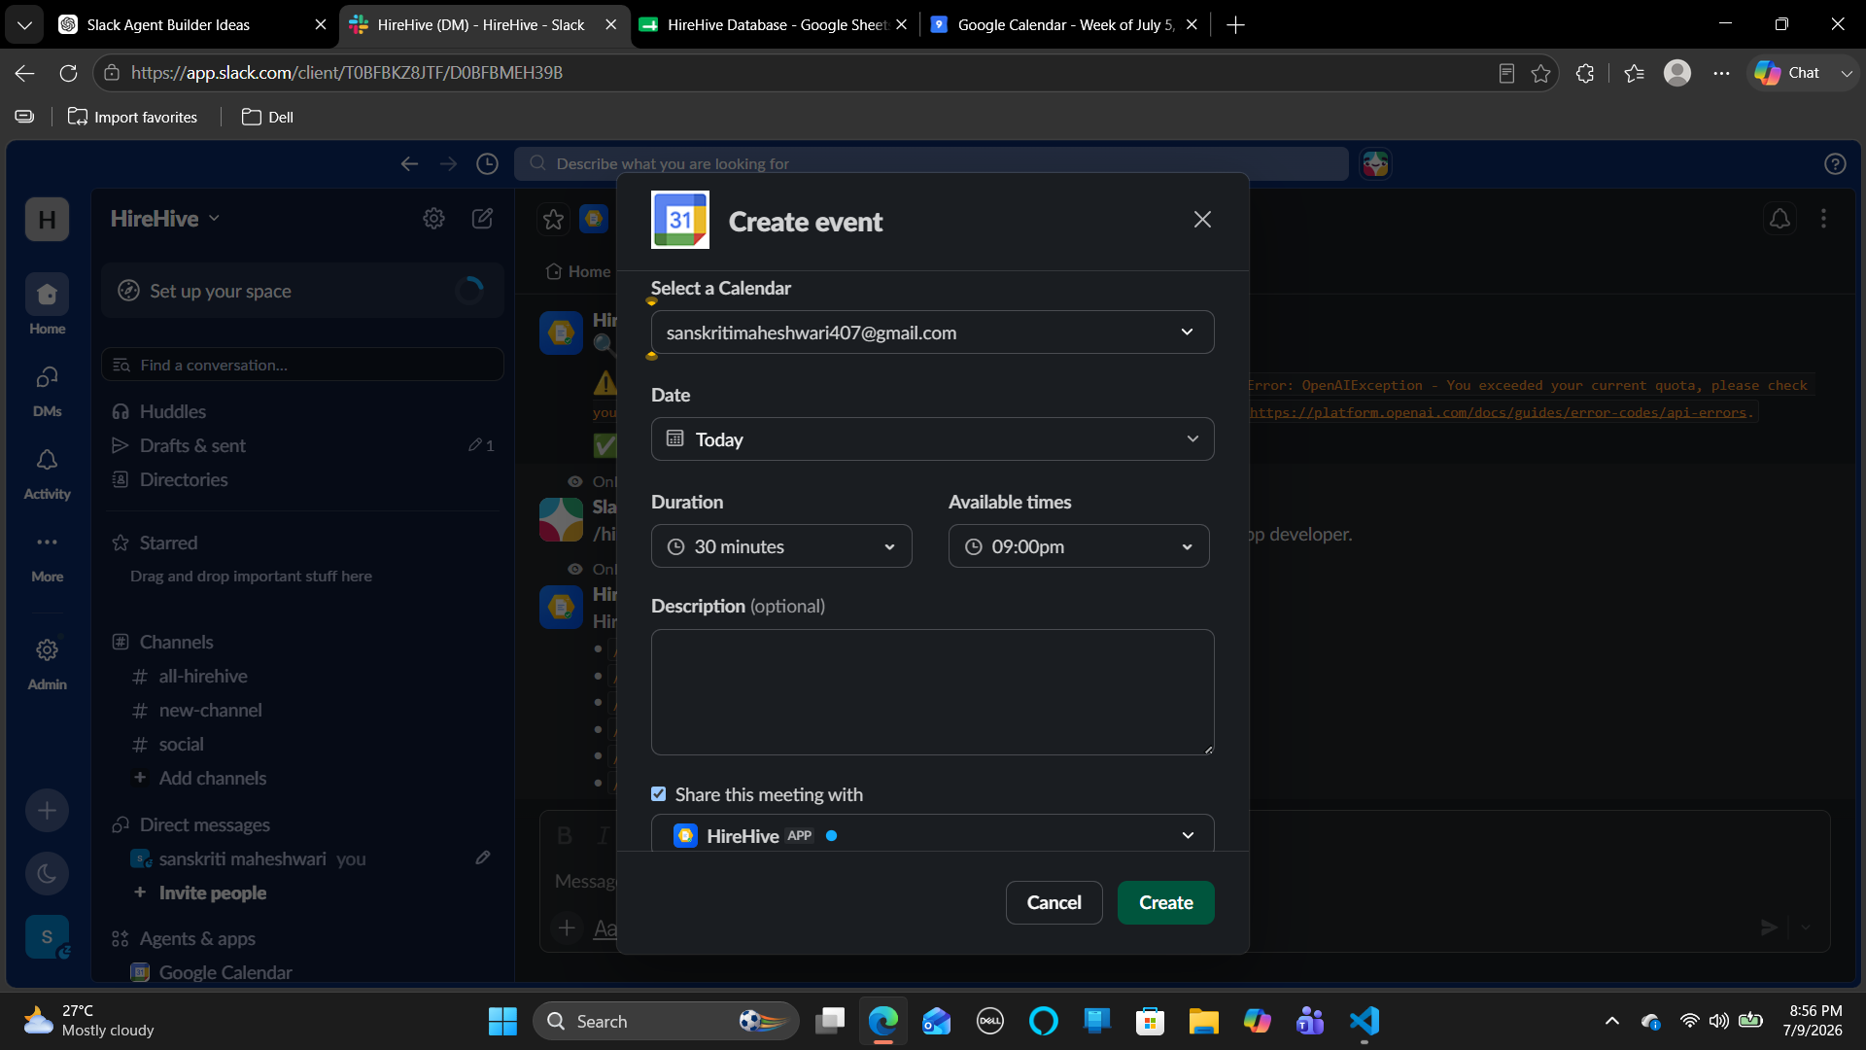Click inside the Description text area
Viewport: 1866px width, 1050px height.
coord(932,692)
